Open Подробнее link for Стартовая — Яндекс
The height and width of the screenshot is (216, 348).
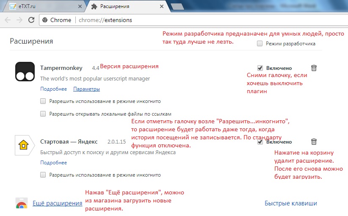(x=53, y=163)
